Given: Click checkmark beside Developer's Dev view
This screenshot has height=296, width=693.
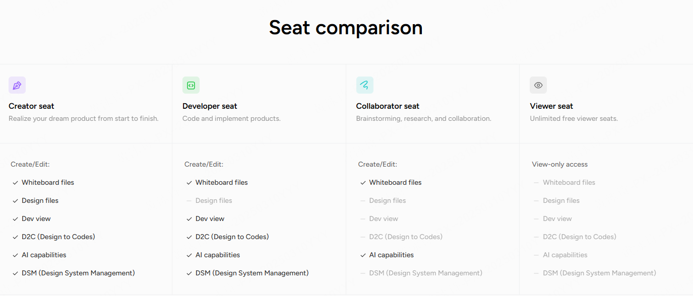Looking at the screenshot, I should (190, 219).
